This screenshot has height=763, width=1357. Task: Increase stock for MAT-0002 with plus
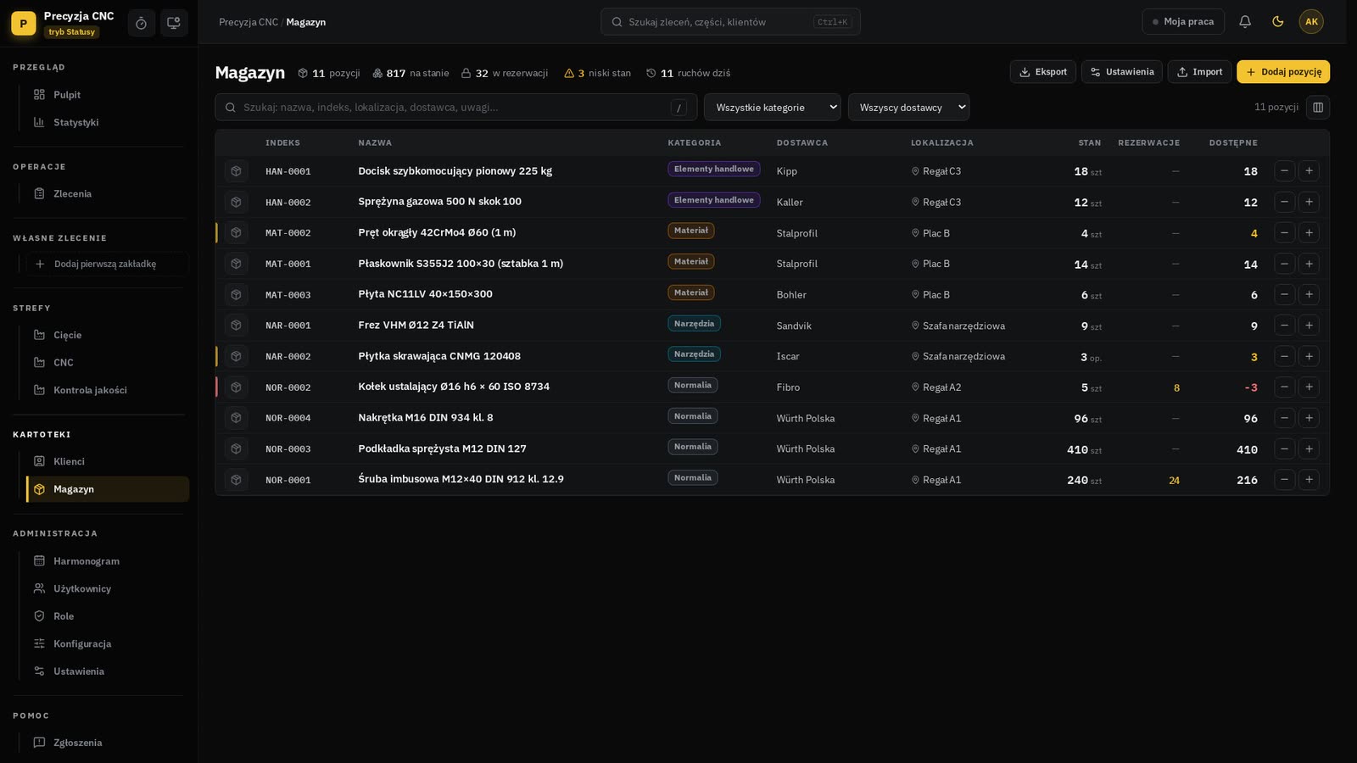click(x=1309, y=233)
